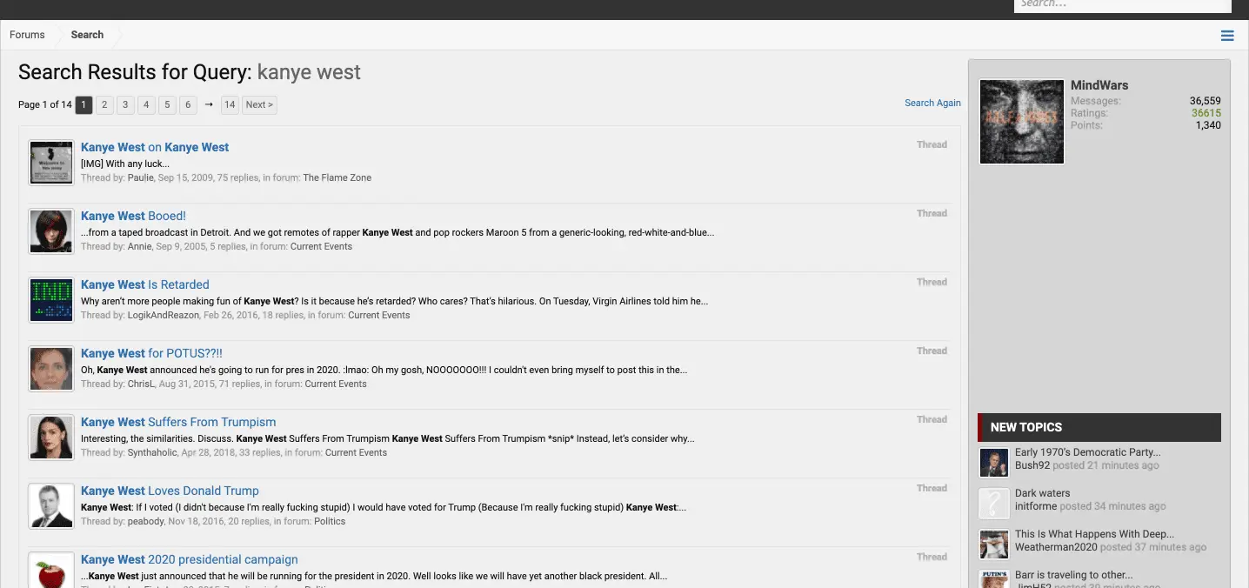Click ChrisL's avatar beside POTUS thread

point(51,369)
